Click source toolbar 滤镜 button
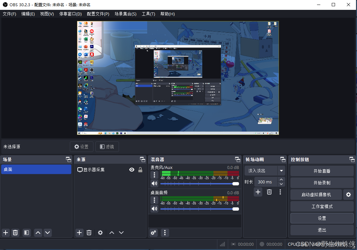The height and width of the screenshot is (250, 357). [107, 147]
